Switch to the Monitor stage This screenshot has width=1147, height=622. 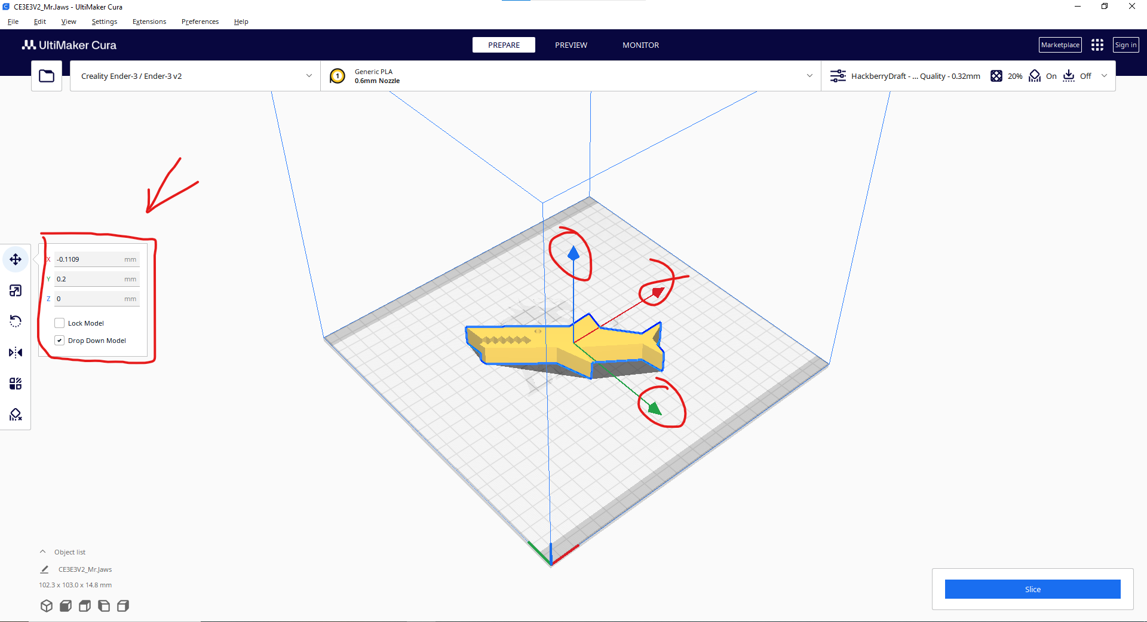click(x=641, y=45)
